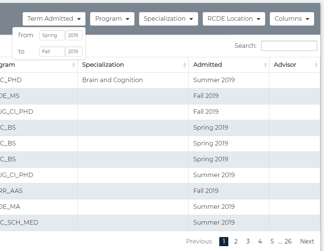Sort by Specialization column arrows

[x=185, y=65]
